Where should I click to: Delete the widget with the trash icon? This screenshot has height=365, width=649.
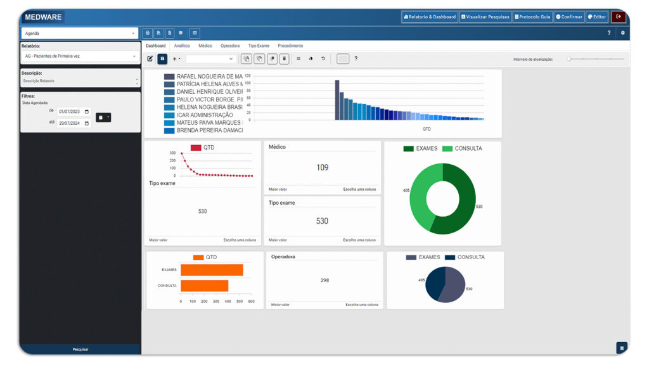tap(284, 59)
